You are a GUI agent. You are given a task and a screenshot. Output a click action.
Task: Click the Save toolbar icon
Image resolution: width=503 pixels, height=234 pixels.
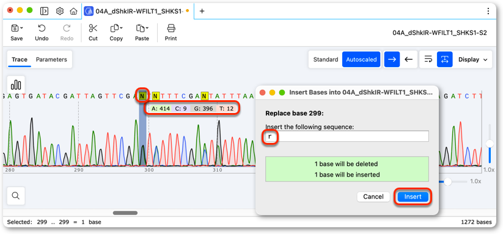(15, 28)
